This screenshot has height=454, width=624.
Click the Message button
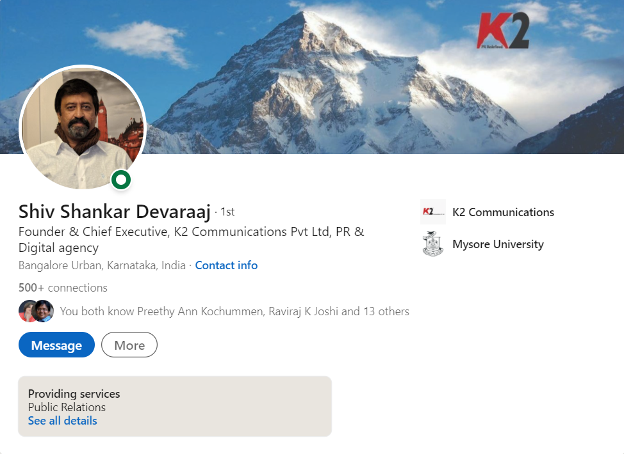(x=56, y=345)
